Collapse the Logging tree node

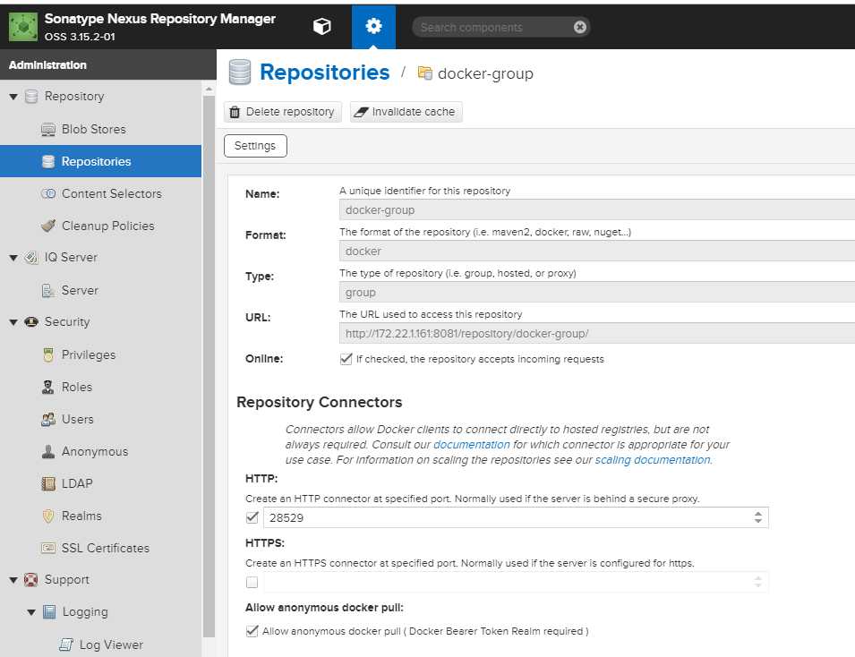tap(31, 612)
